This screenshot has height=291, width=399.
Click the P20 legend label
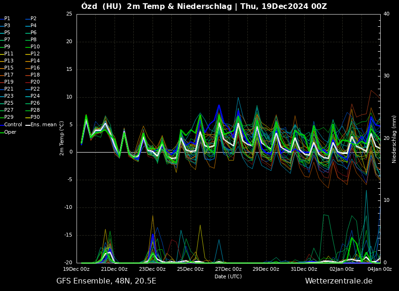35,82
